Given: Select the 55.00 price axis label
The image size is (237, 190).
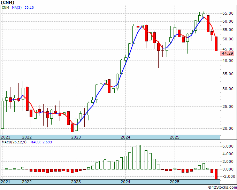Looking at the screenshot, I should [x=228, y=30].
